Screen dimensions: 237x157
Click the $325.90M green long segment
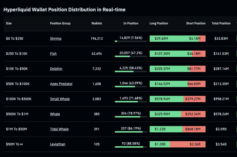coord(165,114)
